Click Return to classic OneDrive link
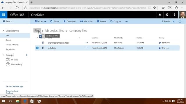This screenshot has width=186, height=104. 12,92
